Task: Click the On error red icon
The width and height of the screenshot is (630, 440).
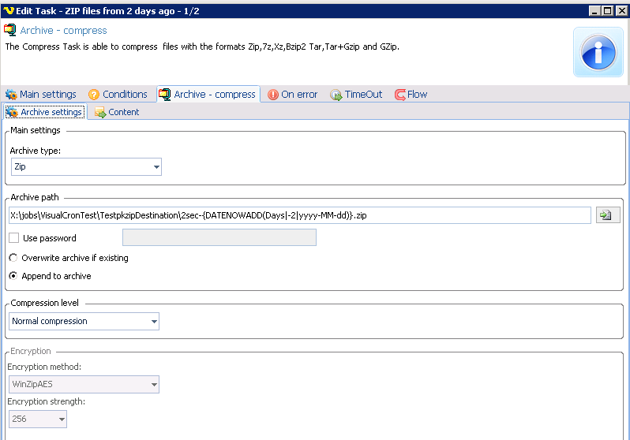Action: click(273, 95)
